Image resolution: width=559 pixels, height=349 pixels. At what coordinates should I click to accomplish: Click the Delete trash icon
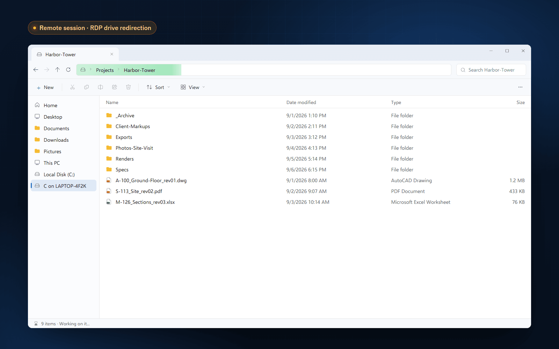(128, 87)
